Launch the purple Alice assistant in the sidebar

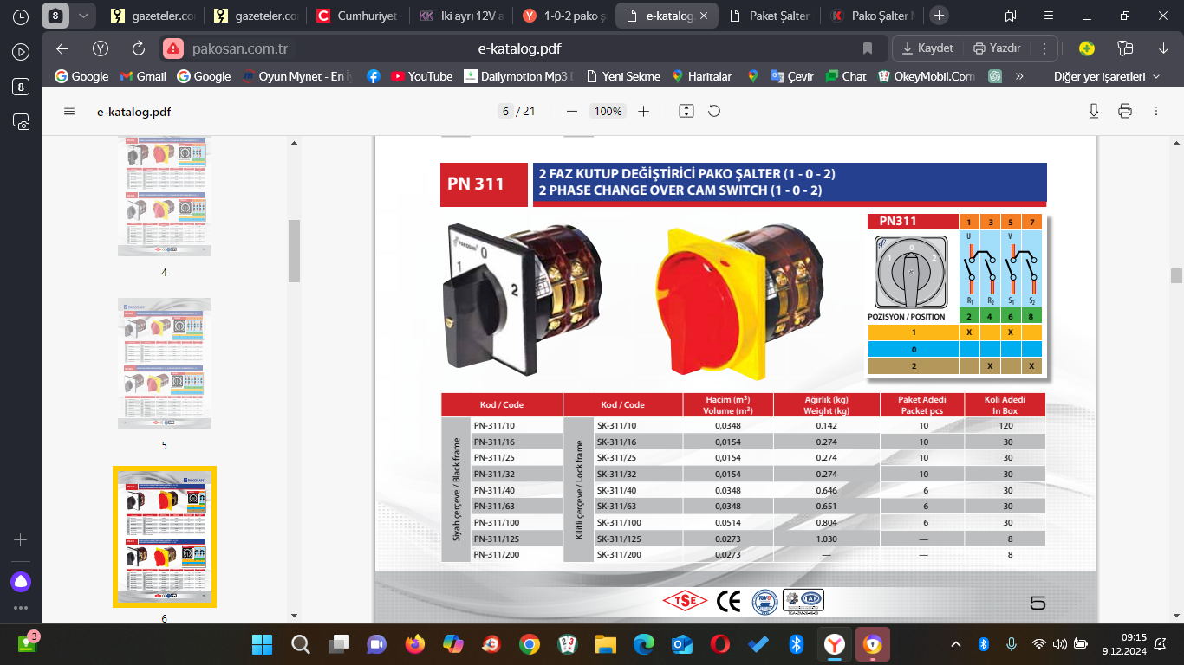pyautogui.click(x=21, y=581)
